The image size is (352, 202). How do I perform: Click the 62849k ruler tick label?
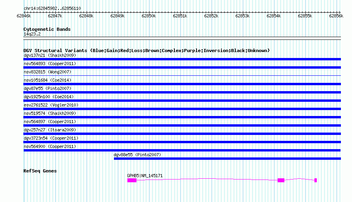pyautogui.click(x=117, y=16)
